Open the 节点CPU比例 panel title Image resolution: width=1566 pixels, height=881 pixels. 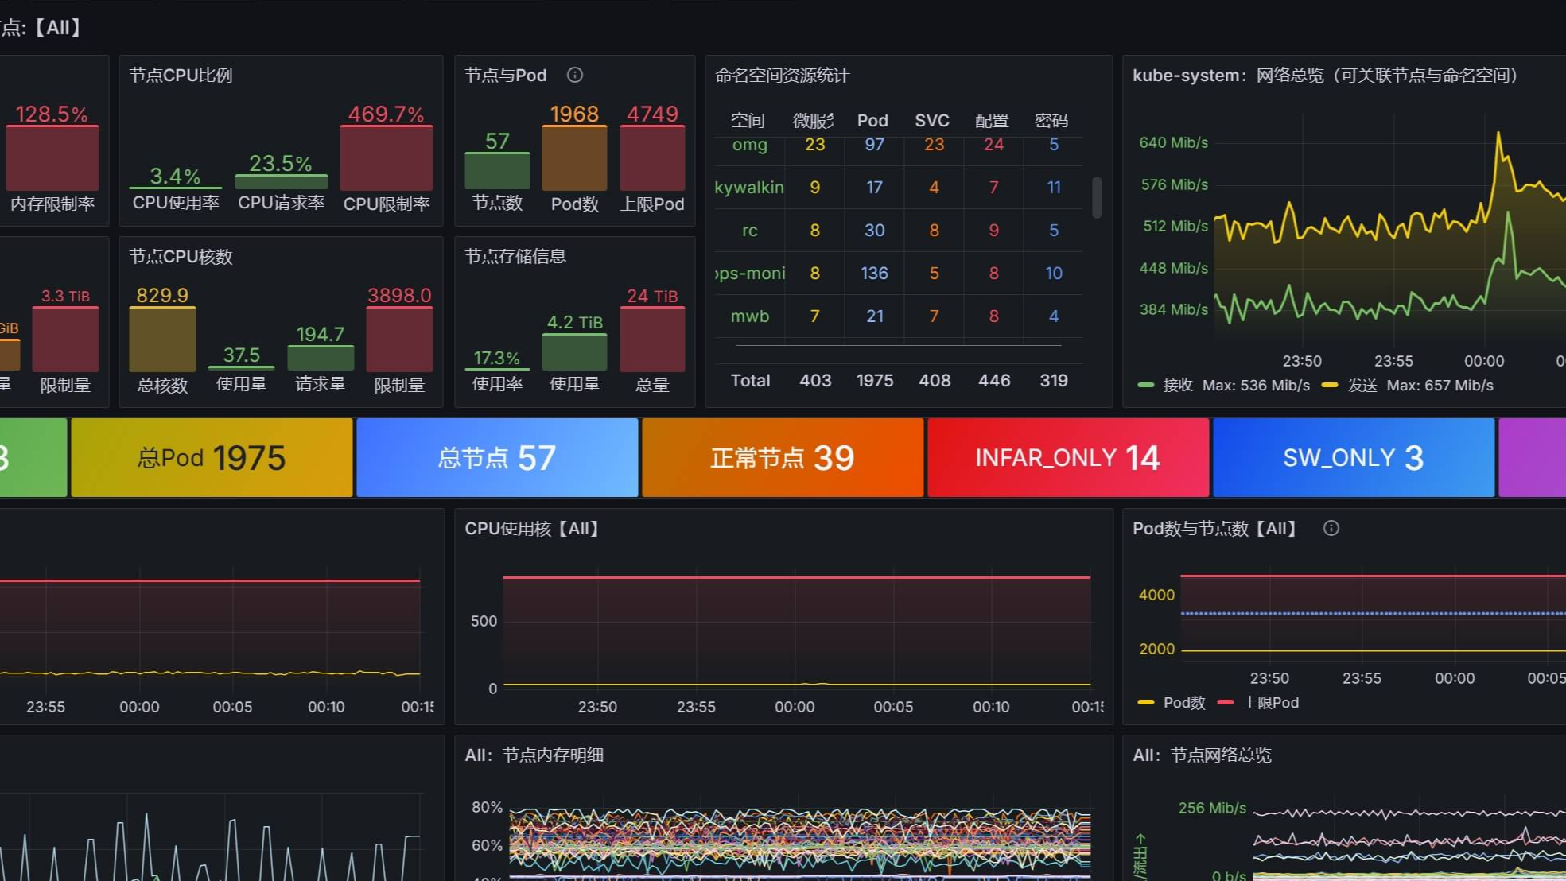point(181,75)
